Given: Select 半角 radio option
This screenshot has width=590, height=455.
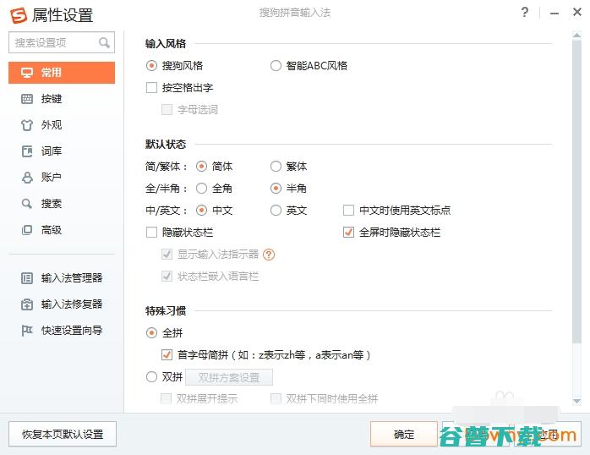Looking at the screenshot, I should [276, 188].
